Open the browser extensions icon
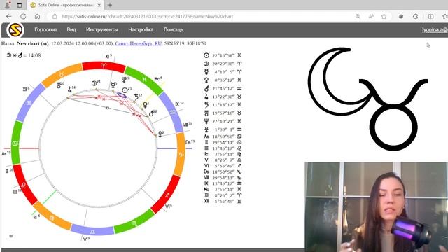Viewport: 448px width, 252px height. coord(401,16)
